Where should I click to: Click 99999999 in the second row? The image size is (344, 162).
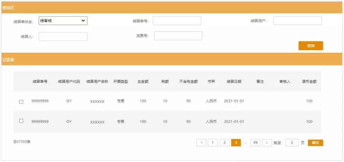click(40, 122)
